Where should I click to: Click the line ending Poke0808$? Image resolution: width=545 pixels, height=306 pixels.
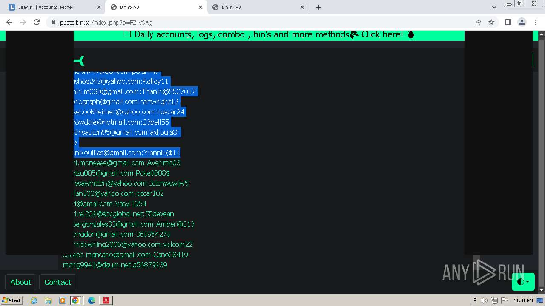point(122,173)
